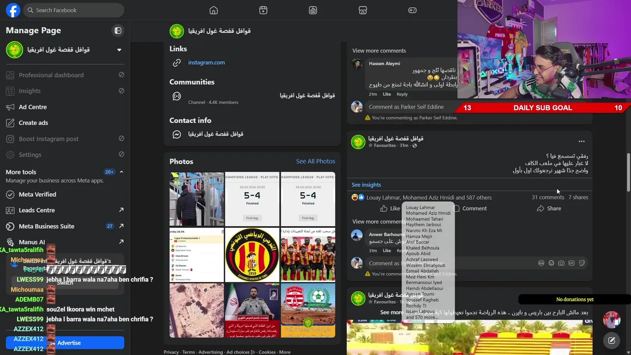631x355 pixels.
Task: Open the 31 comments count
Action: coord(548,197)
